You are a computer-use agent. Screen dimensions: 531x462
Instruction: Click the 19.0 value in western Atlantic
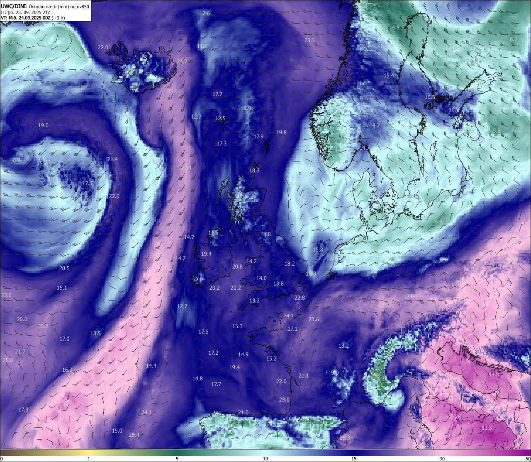[43, 126]
